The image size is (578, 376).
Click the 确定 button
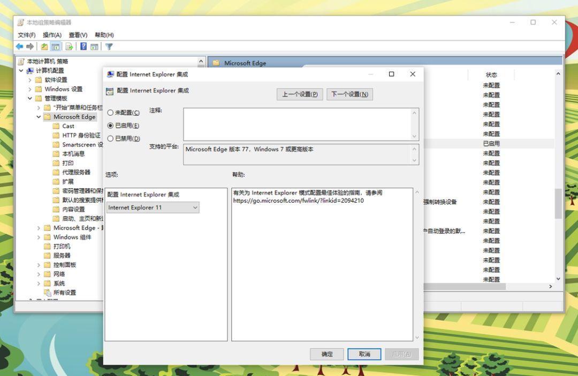(327, 354)
